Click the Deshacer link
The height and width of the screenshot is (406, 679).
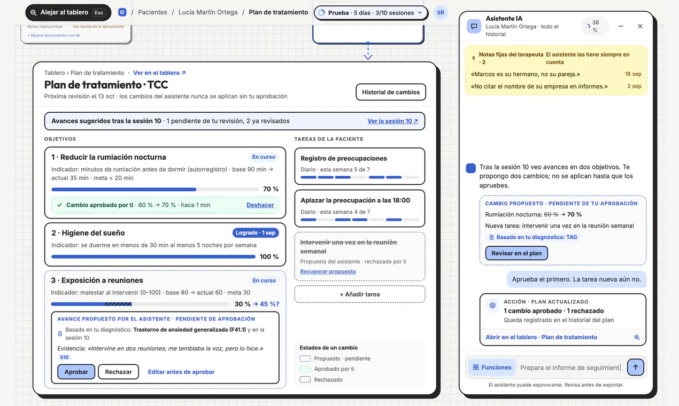[260, 205]
